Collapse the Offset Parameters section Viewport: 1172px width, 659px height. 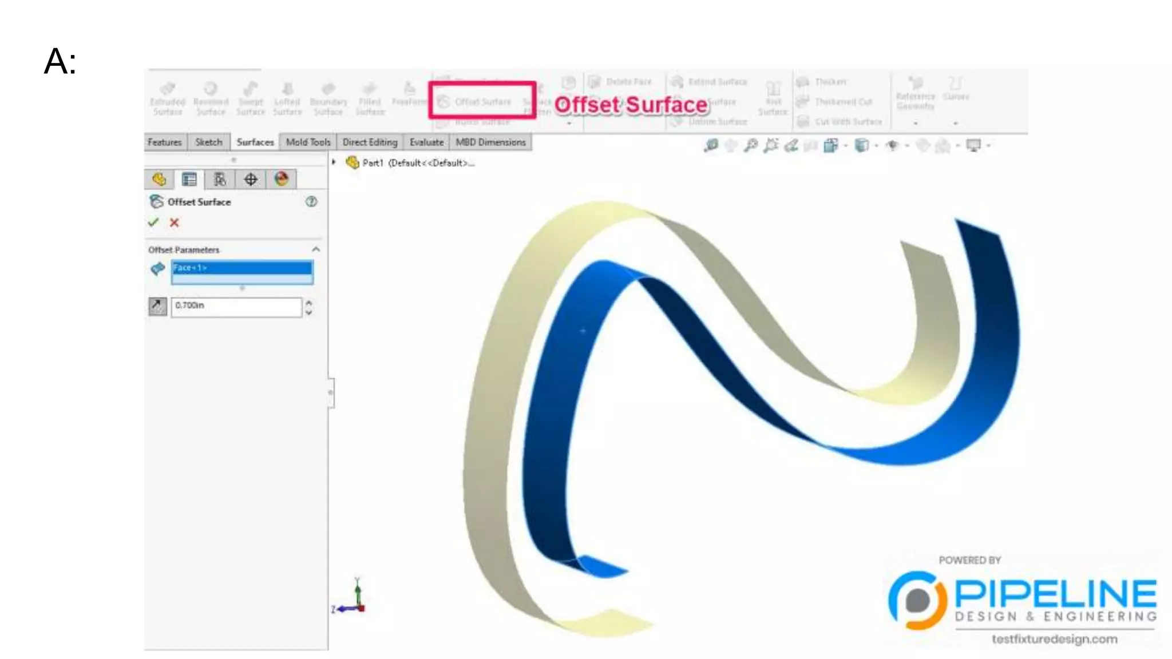(316, 249)
